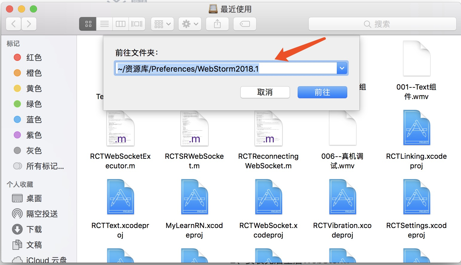This screenshot has width=461, height=265.
Task: Open the gear action menu
Action: tap(190, 24)
